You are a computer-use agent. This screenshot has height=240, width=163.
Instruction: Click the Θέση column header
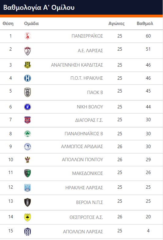click(8, 24)
